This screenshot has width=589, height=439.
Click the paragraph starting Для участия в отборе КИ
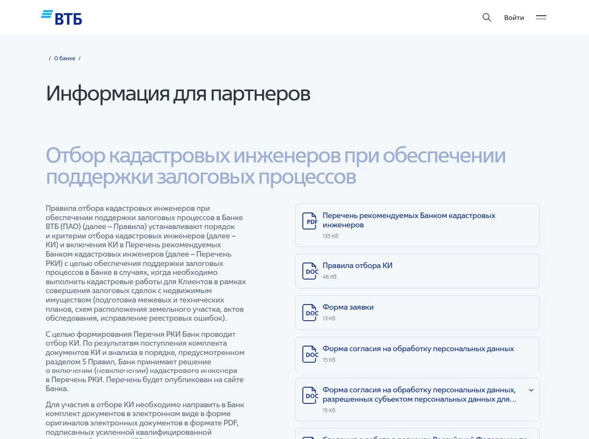[145, 419]
